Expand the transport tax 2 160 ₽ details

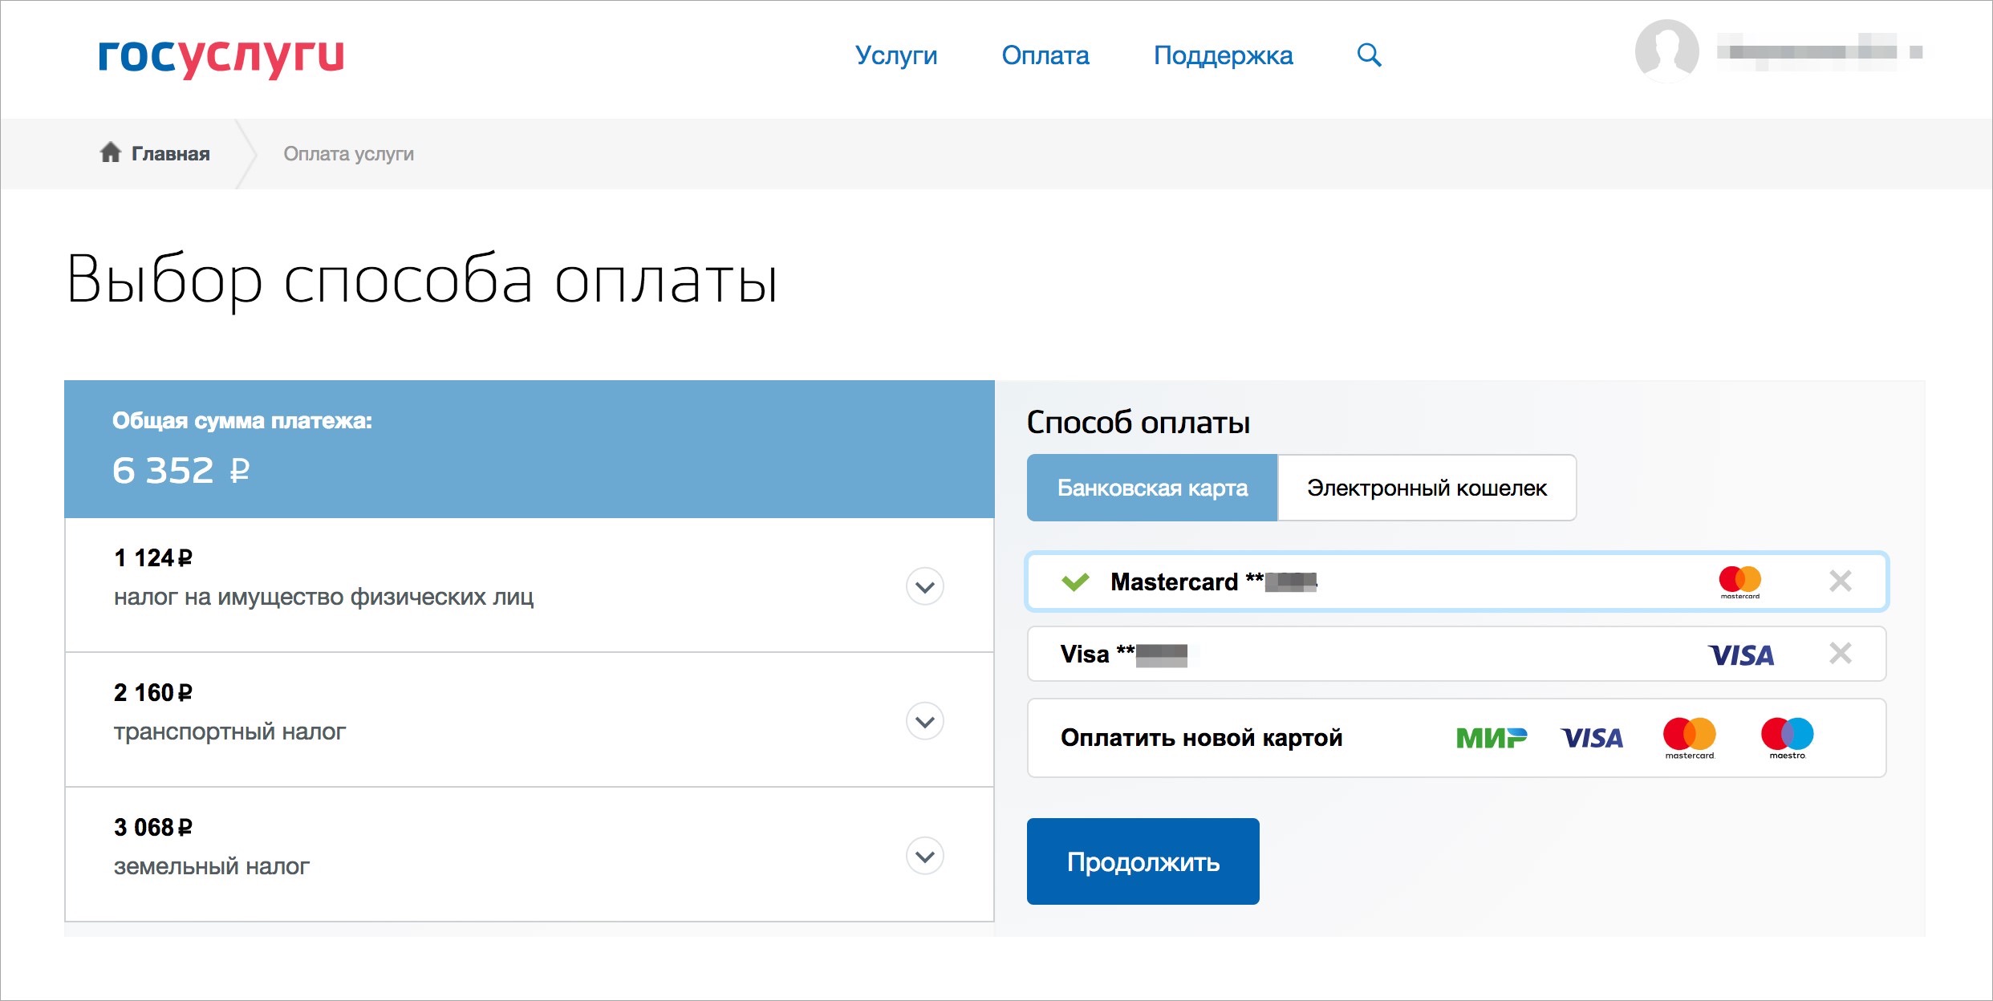pyautogui.click(x=924, y=721)
